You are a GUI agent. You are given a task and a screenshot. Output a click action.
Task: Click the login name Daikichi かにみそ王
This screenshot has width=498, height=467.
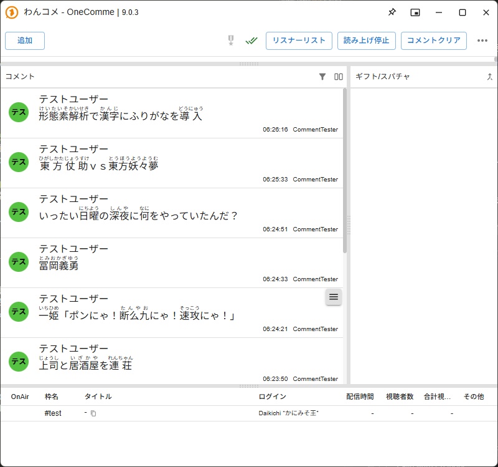[288, 413]
